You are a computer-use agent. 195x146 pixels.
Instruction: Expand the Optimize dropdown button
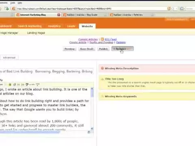(123, 49)
